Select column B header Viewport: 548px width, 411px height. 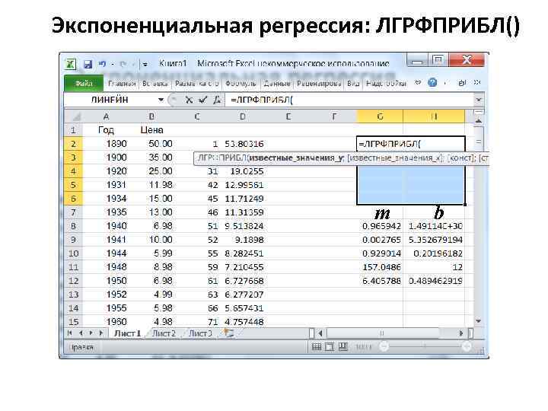click(x=151, y=116)
